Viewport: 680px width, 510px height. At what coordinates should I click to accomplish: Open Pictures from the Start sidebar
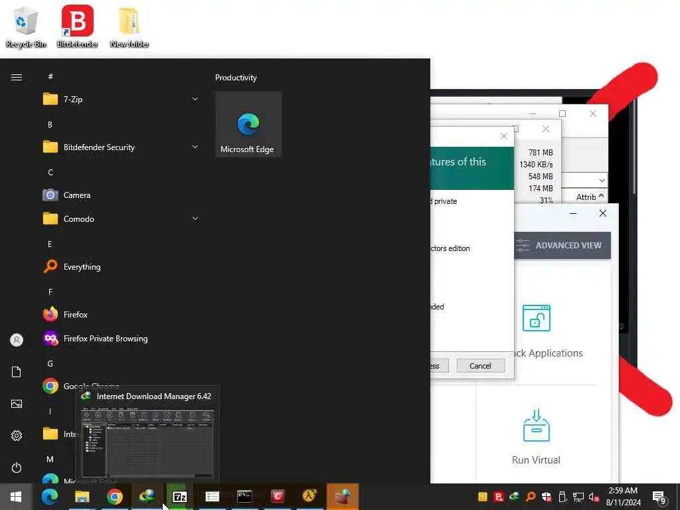(17, 404)
